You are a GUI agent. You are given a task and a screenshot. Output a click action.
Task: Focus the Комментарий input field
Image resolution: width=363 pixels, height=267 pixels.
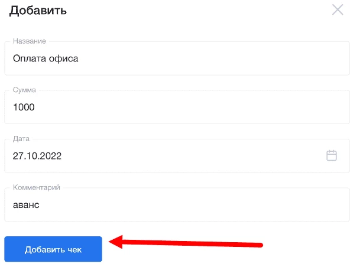click(177, 204)
